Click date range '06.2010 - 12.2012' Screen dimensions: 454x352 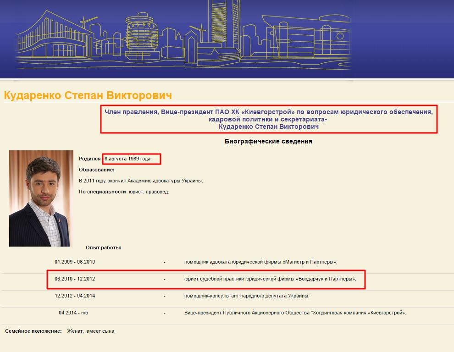click(75, 279)
